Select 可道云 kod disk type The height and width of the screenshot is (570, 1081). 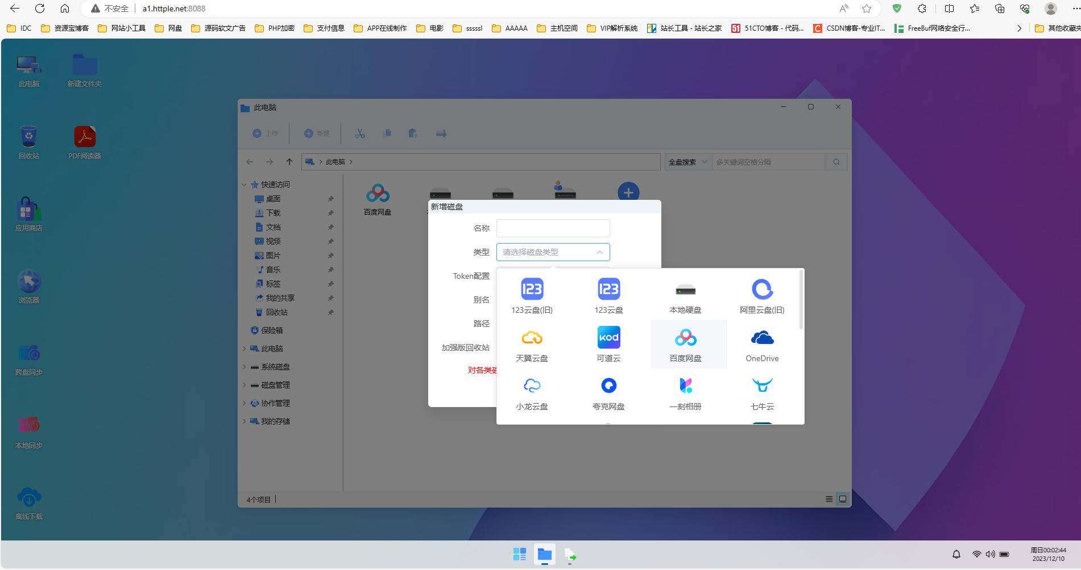pos(608,344)
